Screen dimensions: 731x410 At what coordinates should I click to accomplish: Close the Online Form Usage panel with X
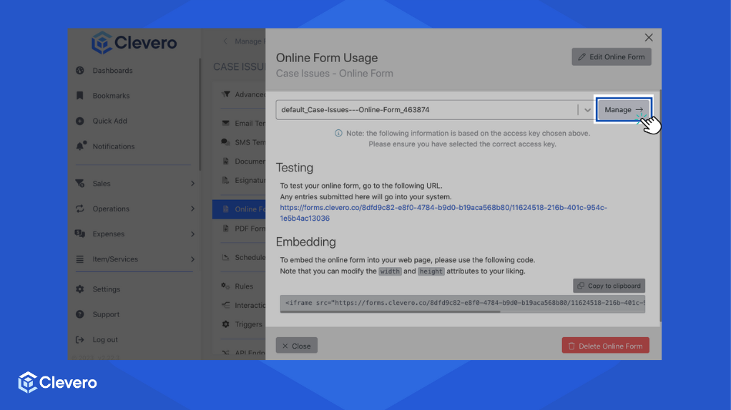coord(649,38)
